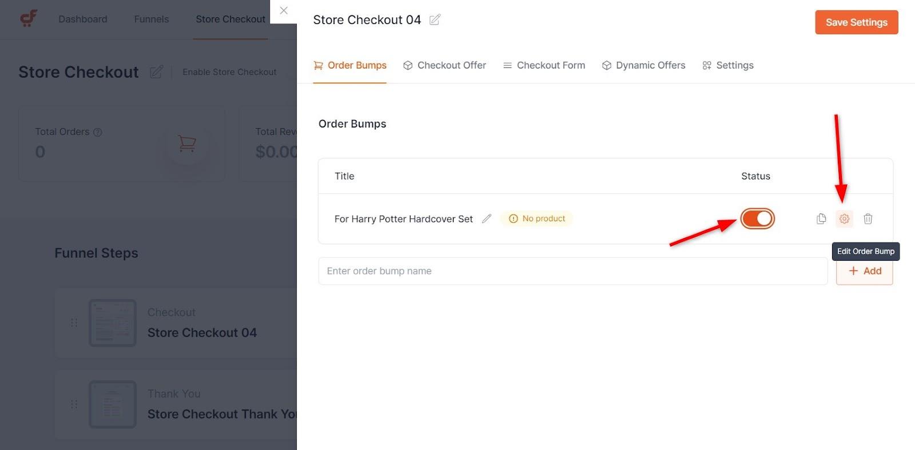Viewport: 915px width, 450px height.
Task: Click the Add order bump button
Action: [x=864, y=271]
